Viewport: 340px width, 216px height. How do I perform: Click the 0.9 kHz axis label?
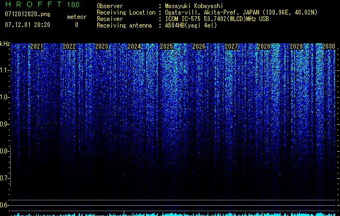4,124
